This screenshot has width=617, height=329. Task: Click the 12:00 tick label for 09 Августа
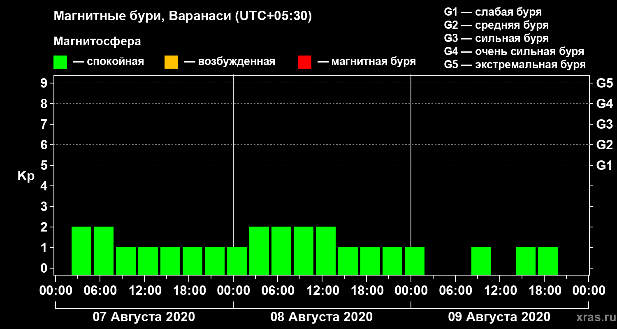point(500,291)
